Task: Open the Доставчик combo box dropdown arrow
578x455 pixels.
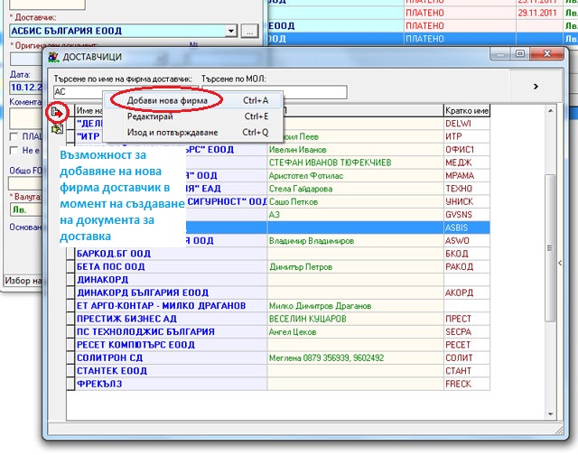Action: [231, 31]
